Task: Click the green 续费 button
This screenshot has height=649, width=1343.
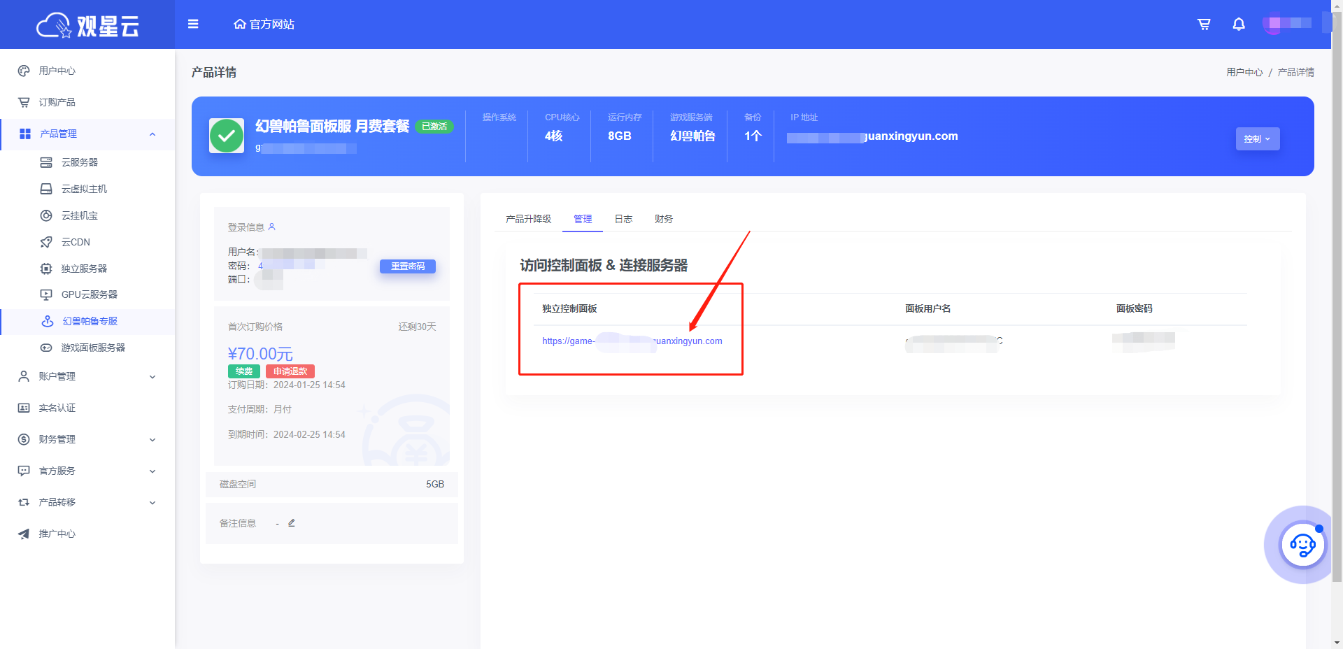Action: 243,371
